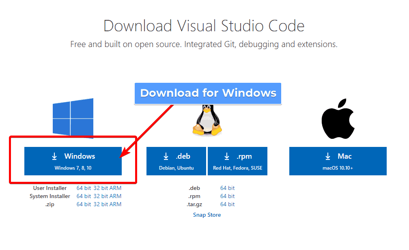The width and height of the screenshot is (409, 250).
Task: Click the '.deb' row label beside 64 bit
Action: tap(194, 188)
